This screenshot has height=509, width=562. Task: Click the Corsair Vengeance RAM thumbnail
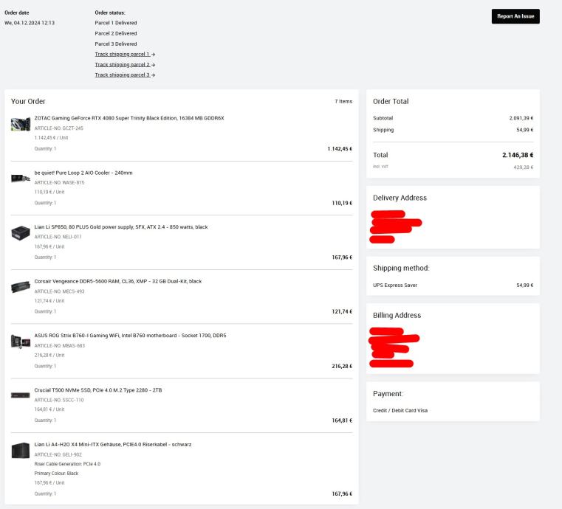click(x=21, y=287)
